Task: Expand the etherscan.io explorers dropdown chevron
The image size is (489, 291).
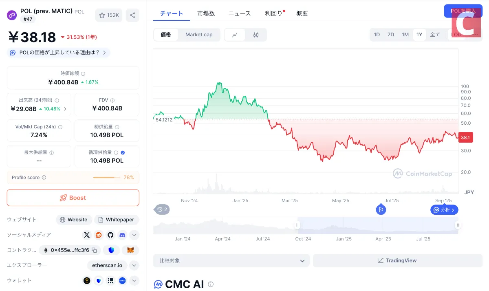Action: [x=134, y=265]
